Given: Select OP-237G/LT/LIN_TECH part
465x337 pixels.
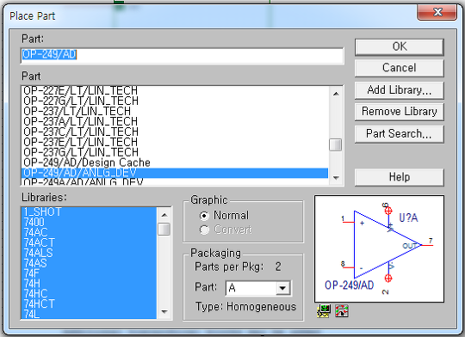Looking at the screenshot, I should [175, 152].
